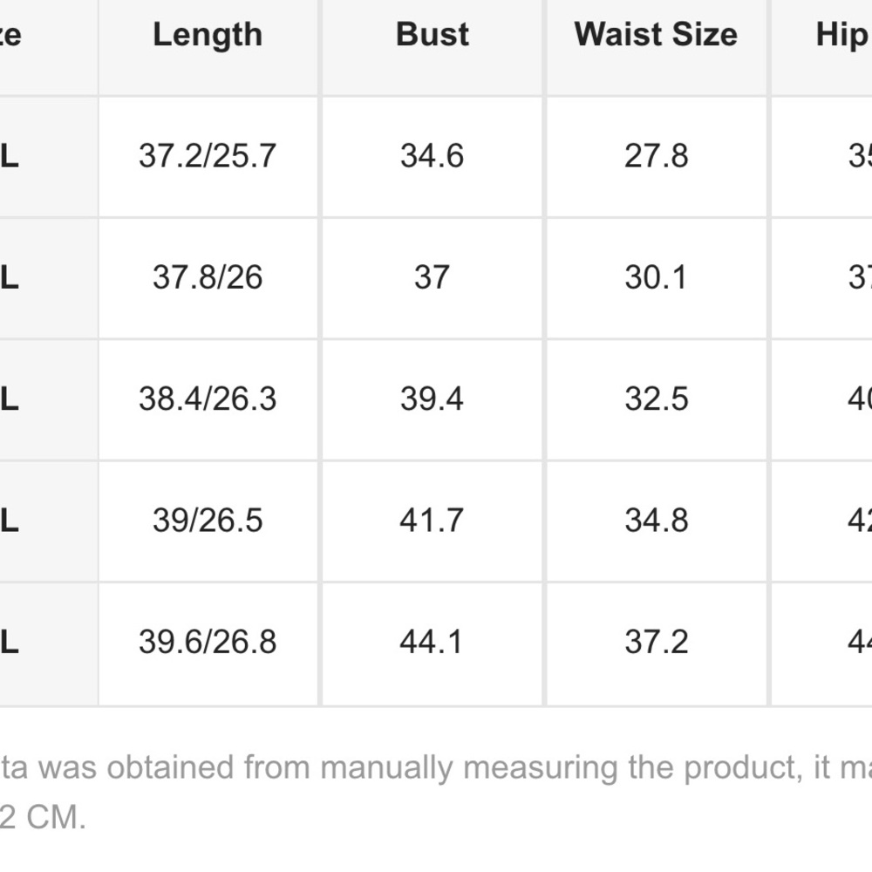Select the 39.6/26.8 length cell
Viewport: 872px width, 872px height.
coord(208,642)
